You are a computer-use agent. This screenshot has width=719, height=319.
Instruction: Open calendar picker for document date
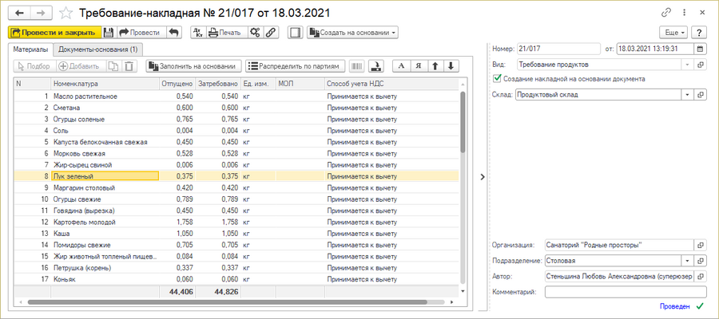tap(700, 49)
